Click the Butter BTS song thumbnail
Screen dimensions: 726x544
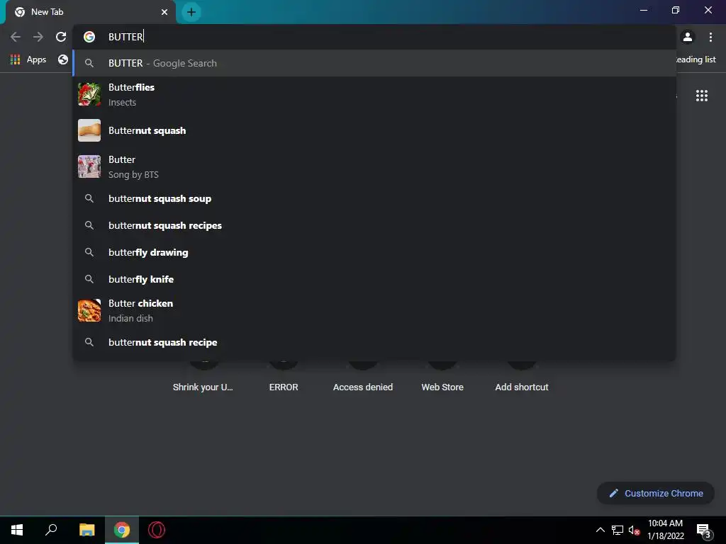[89, 166]
